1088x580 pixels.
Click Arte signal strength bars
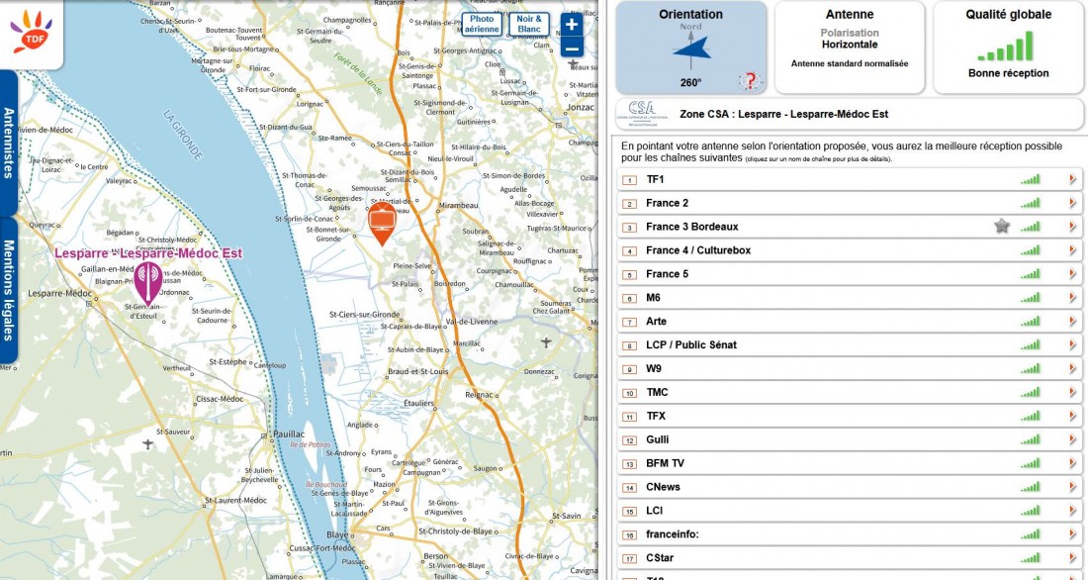[x=1031, y=321]
